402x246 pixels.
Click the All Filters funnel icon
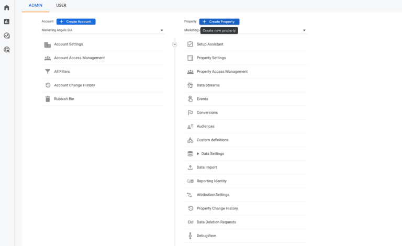click(x=48, y=72)
